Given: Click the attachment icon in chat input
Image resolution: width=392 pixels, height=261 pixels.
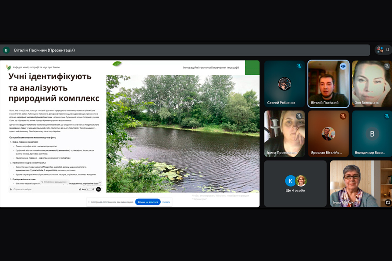Looking at the screenshot, I should 11,189.
